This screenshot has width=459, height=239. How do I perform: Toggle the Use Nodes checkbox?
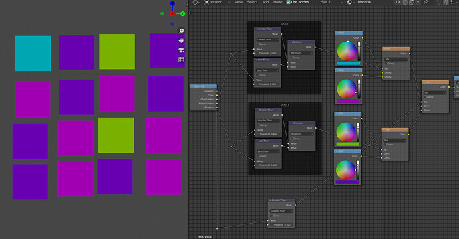pyautogui.click(x=288, y=2)
